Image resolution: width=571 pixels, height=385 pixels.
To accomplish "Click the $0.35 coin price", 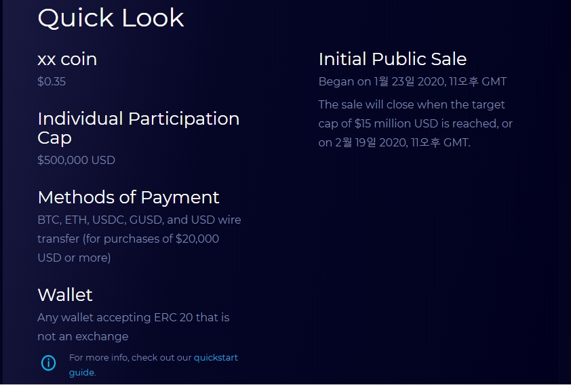I will [x=52, y=81].
